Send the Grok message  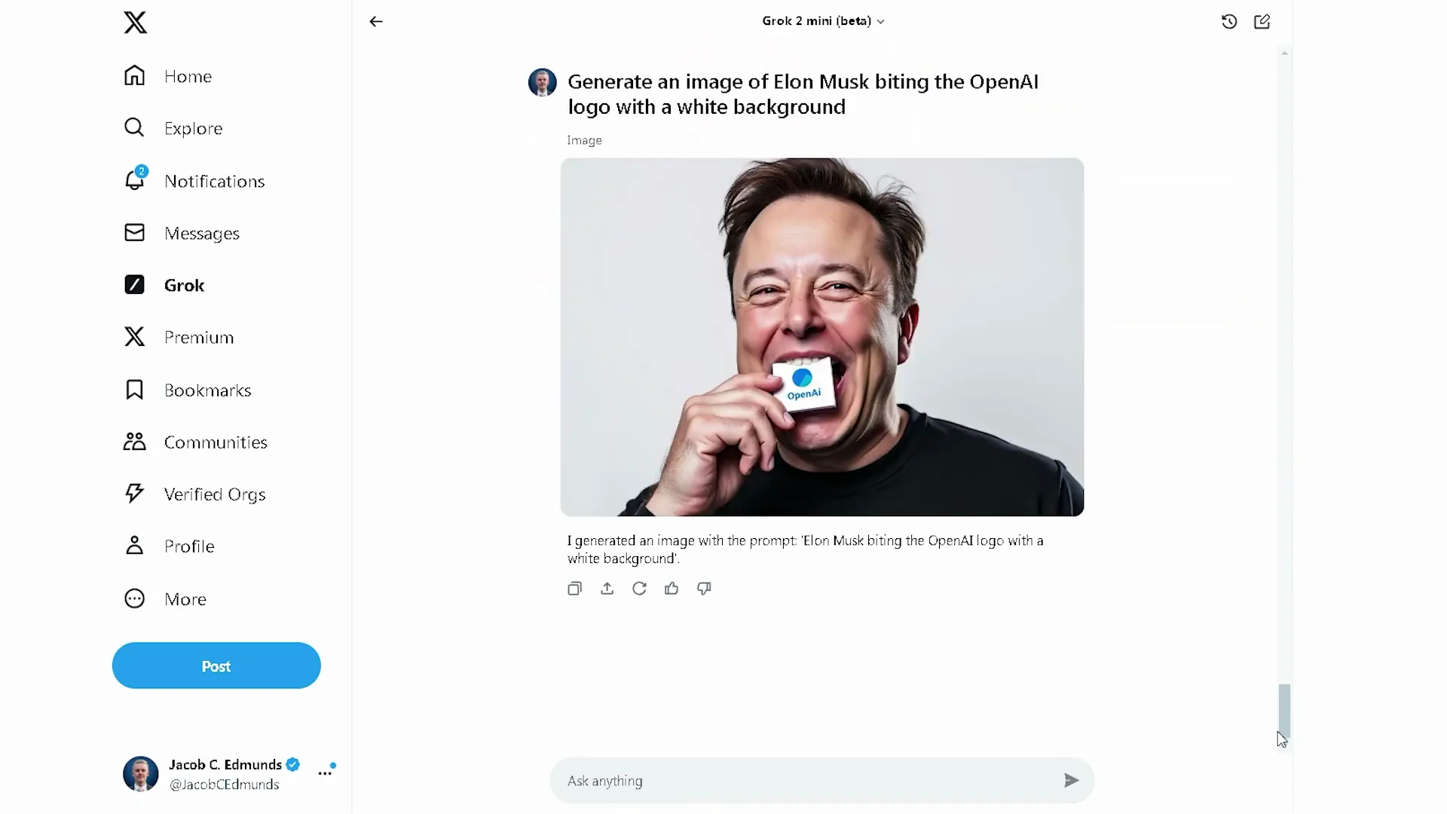coord(1071,780)
